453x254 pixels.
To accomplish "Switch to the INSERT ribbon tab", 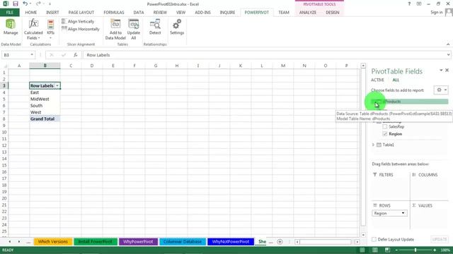I will pos(52,13).
